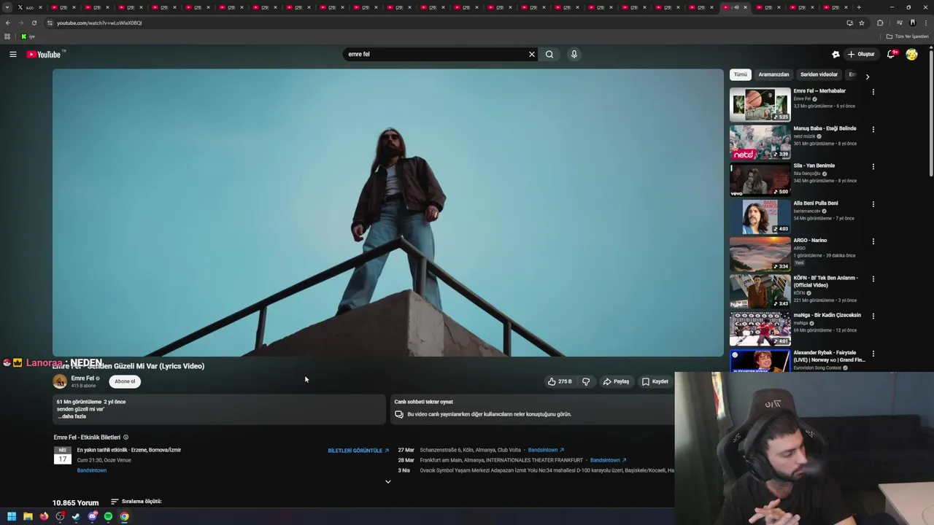Subscribe with the Abone ol button
The width and height of the screenshot is (934, 525).
point(125,381)
